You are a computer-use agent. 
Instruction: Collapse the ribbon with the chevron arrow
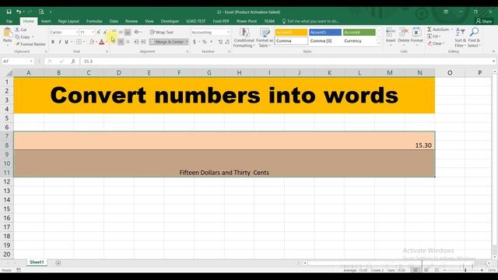tap(493, 51)
